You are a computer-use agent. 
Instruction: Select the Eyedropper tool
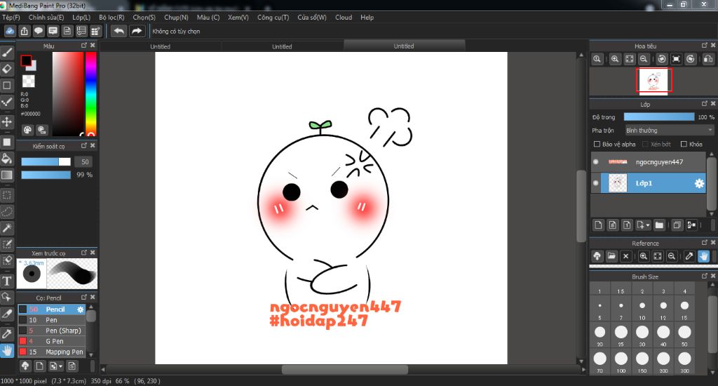coord(7,334)
